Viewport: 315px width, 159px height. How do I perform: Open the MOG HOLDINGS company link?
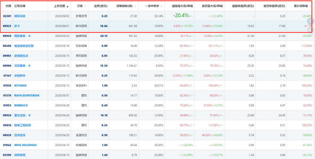[25, 145]
